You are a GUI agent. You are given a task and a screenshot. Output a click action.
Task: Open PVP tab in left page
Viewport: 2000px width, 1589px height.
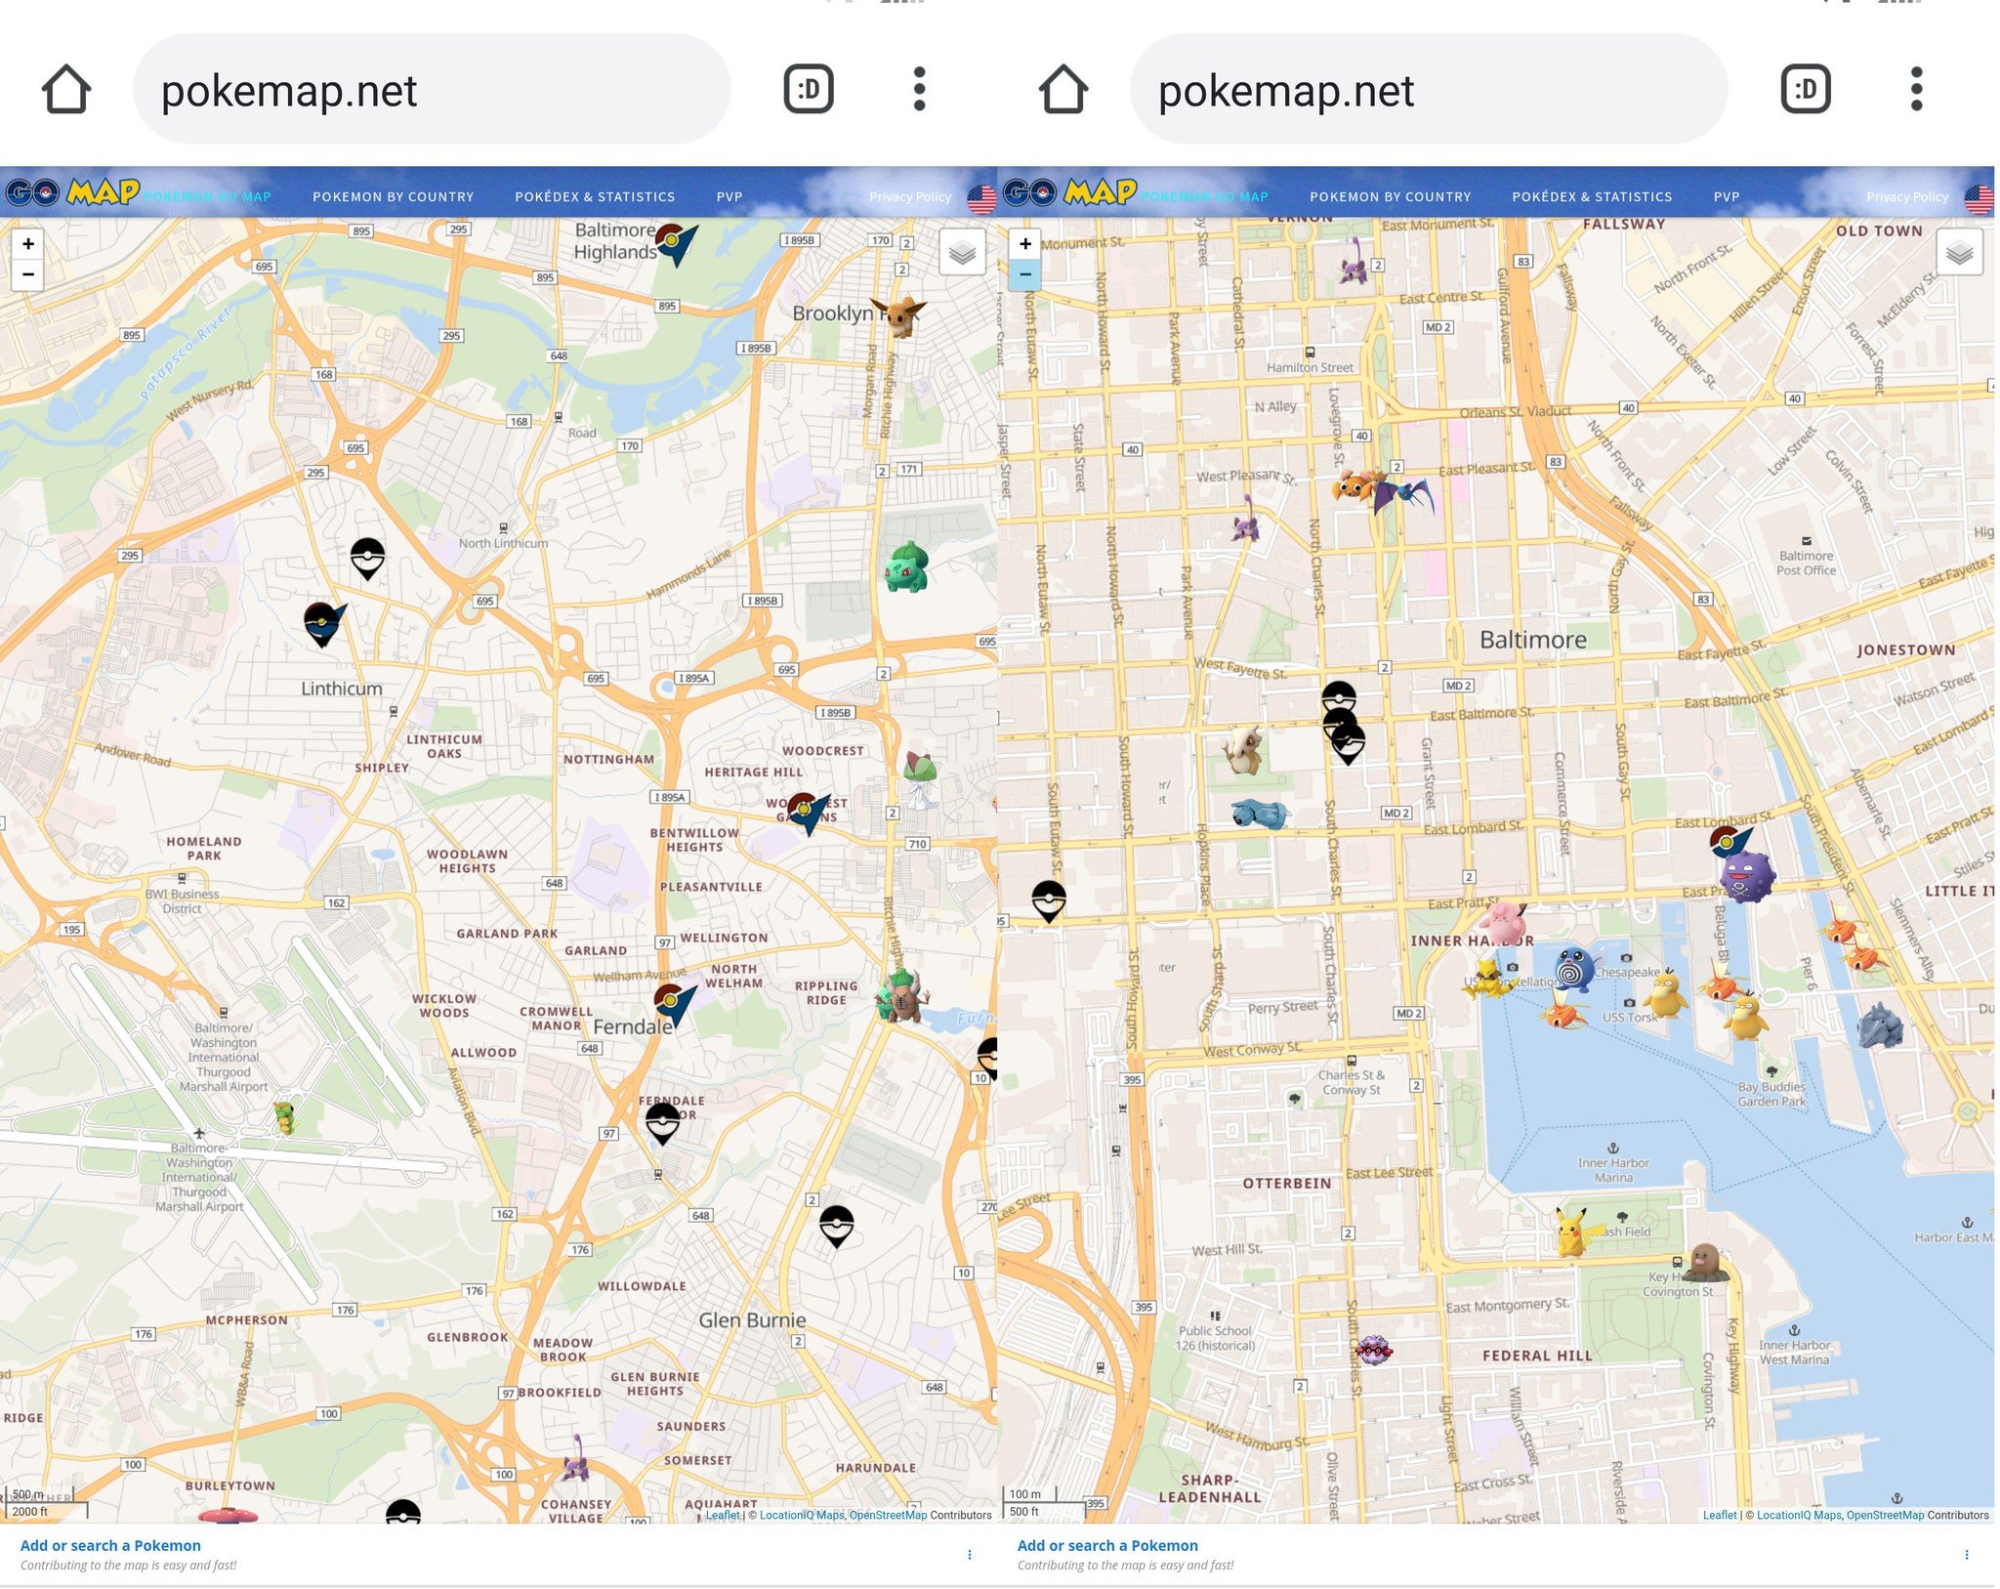729,196
